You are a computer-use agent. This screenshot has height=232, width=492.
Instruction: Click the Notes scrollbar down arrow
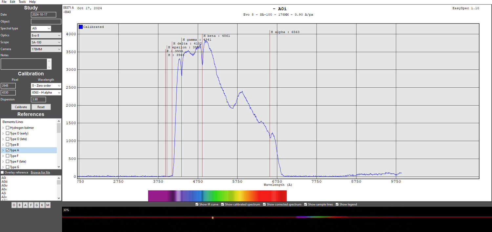click(49, 67)
